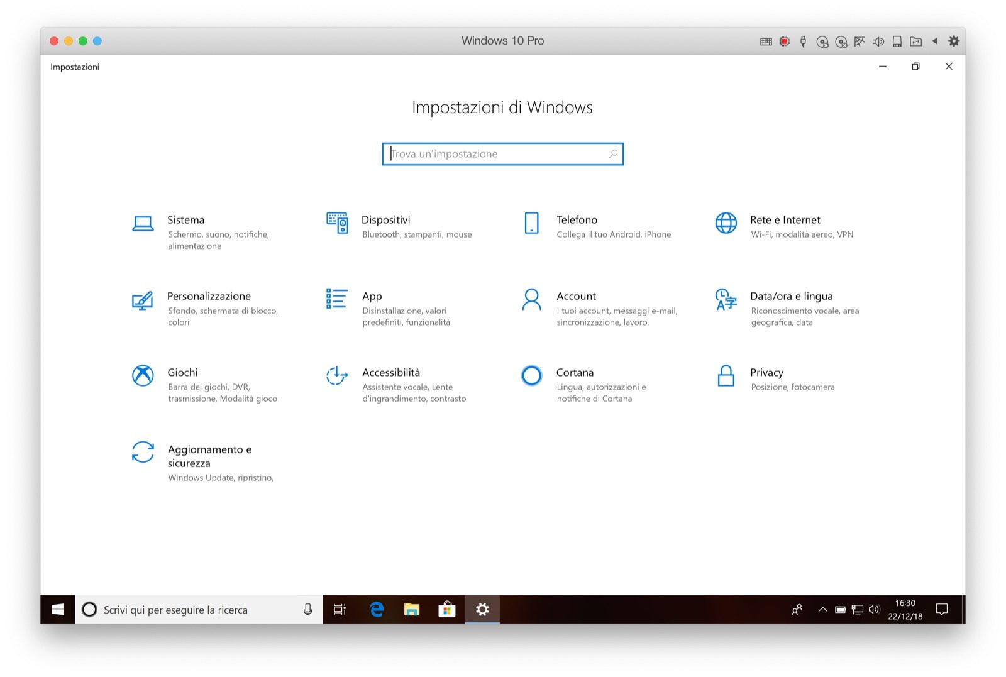Screen dimensions: 1006x677
Task: Open Parallels configuration gear in title bar
Action: pos(954,41)
